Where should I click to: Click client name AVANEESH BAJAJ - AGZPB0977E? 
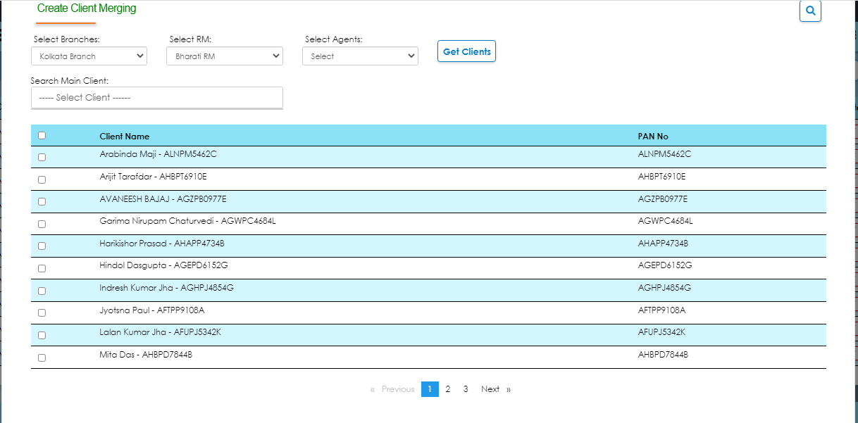tap(163, 199)
